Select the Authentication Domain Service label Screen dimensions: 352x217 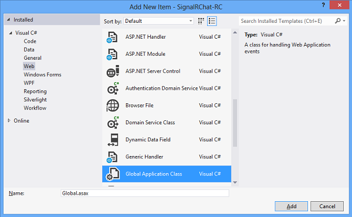click(161, 89)
